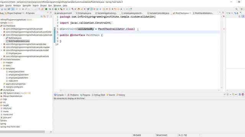Click PostCheckValidator.class in the code
245x137 pixels.
[116, 29]
